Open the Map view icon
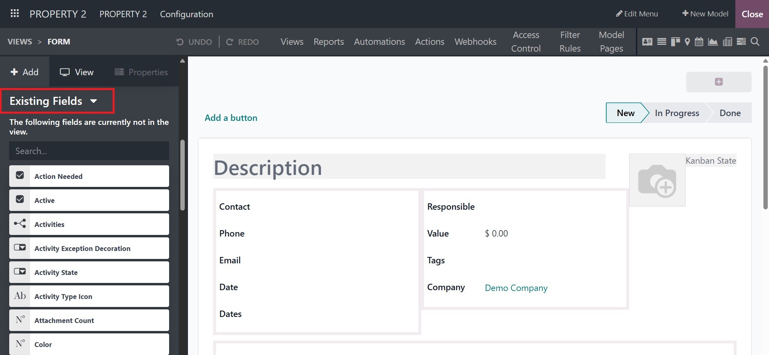This screenshot has height=355, width=769. coord(687,42)
